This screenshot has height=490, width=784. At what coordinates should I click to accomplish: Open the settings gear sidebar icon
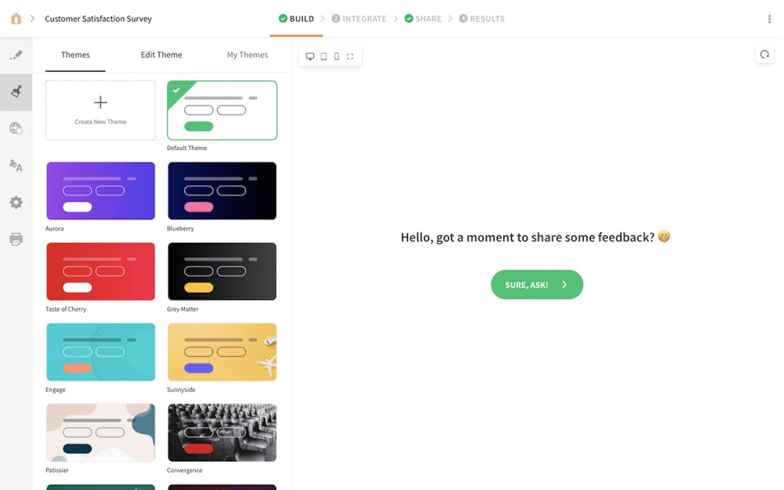(16, 202)
